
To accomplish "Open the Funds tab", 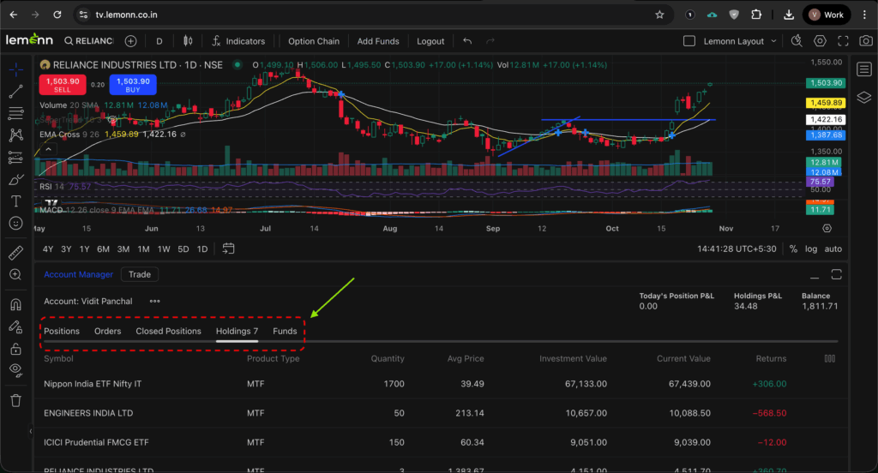I will [x=285, y=331].
